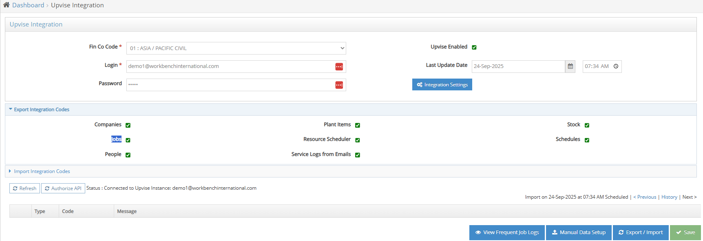Open Manual Data Setup
This screenshot has height=241, width=703.
click(x=579, y=232)
